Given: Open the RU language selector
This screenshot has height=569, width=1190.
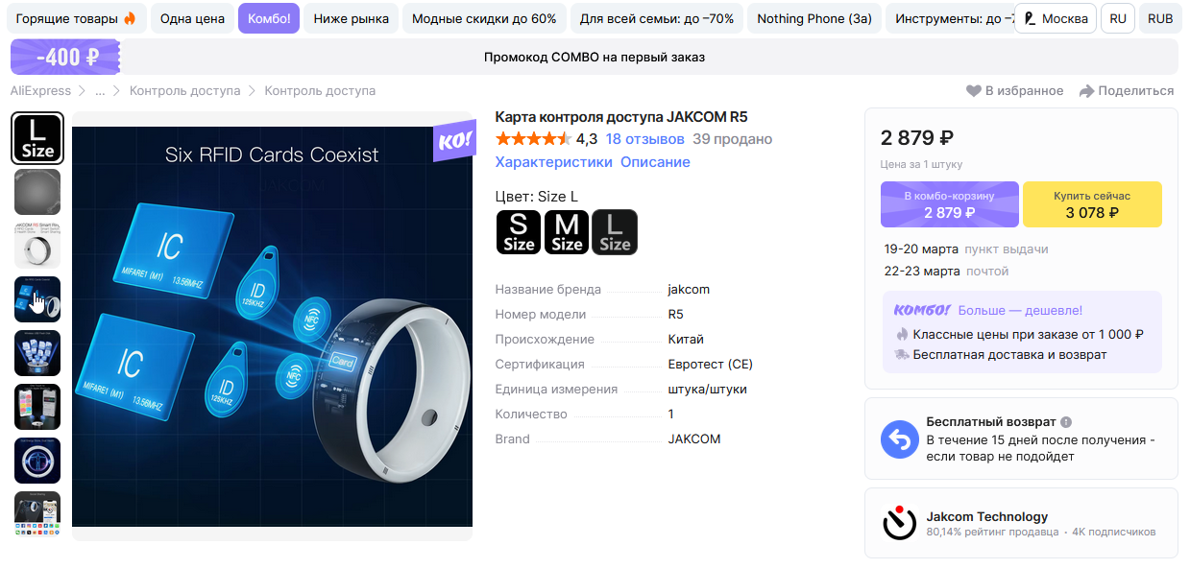Looking at the screenshot, I should pos(1118,18).
